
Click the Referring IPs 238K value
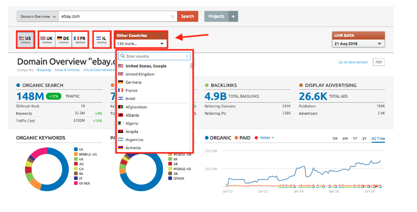pyautogui.click(x=286, y=113)
